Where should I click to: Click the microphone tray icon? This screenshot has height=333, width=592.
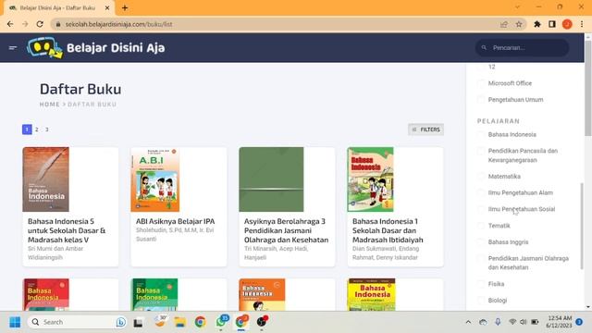(498, 322)
